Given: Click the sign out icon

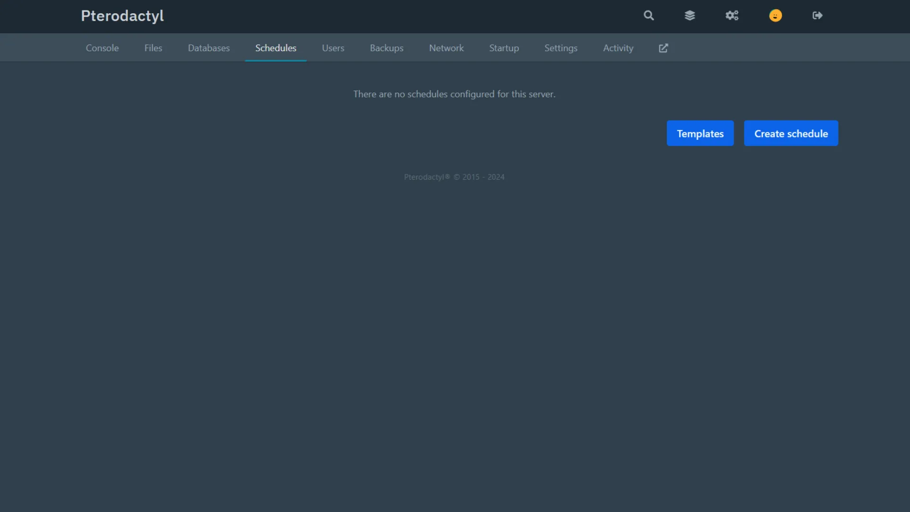Looking at the screenshot, I should (817, 16).
